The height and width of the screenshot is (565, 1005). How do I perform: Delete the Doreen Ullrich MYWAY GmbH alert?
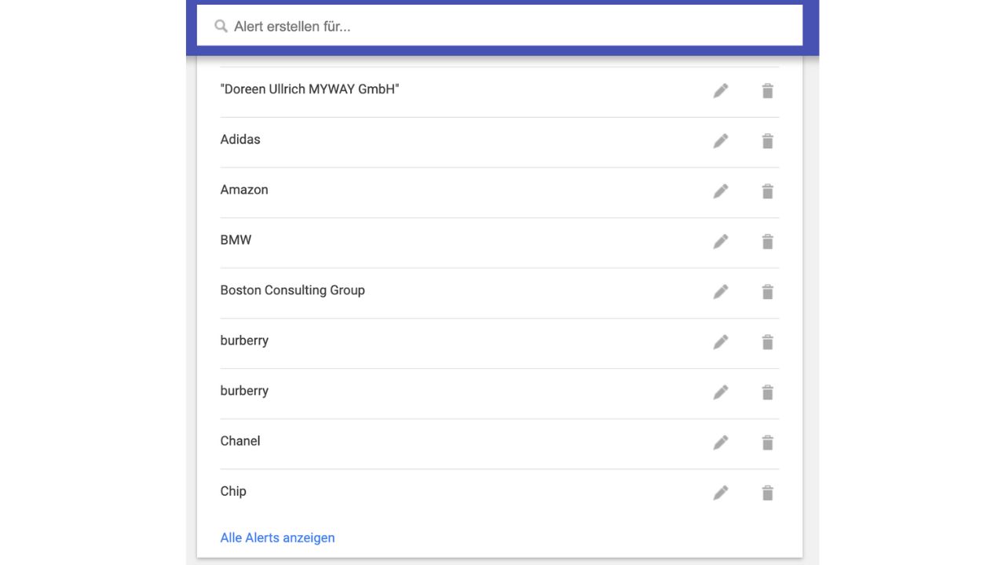point(767,90)
